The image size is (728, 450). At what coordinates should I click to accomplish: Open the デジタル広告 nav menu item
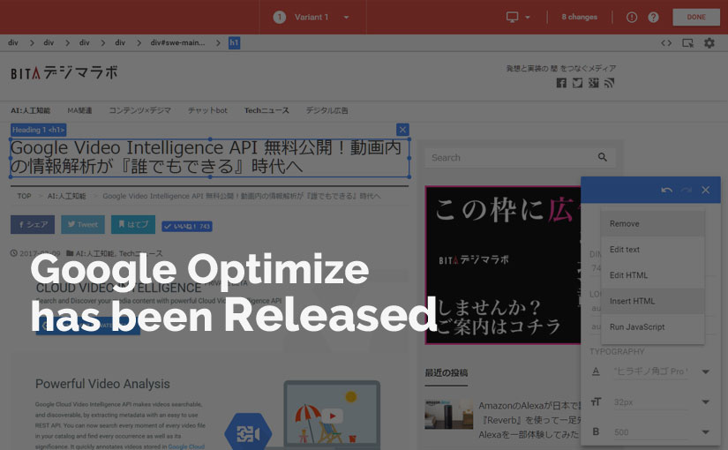(x=326, y=110)
